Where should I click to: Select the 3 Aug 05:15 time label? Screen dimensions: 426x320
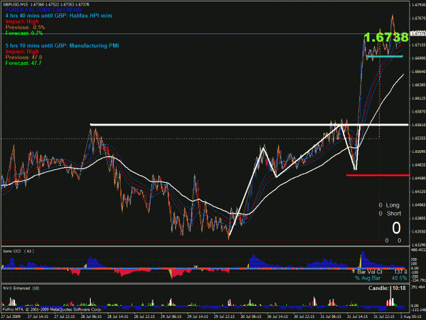(x=412, y=317)
